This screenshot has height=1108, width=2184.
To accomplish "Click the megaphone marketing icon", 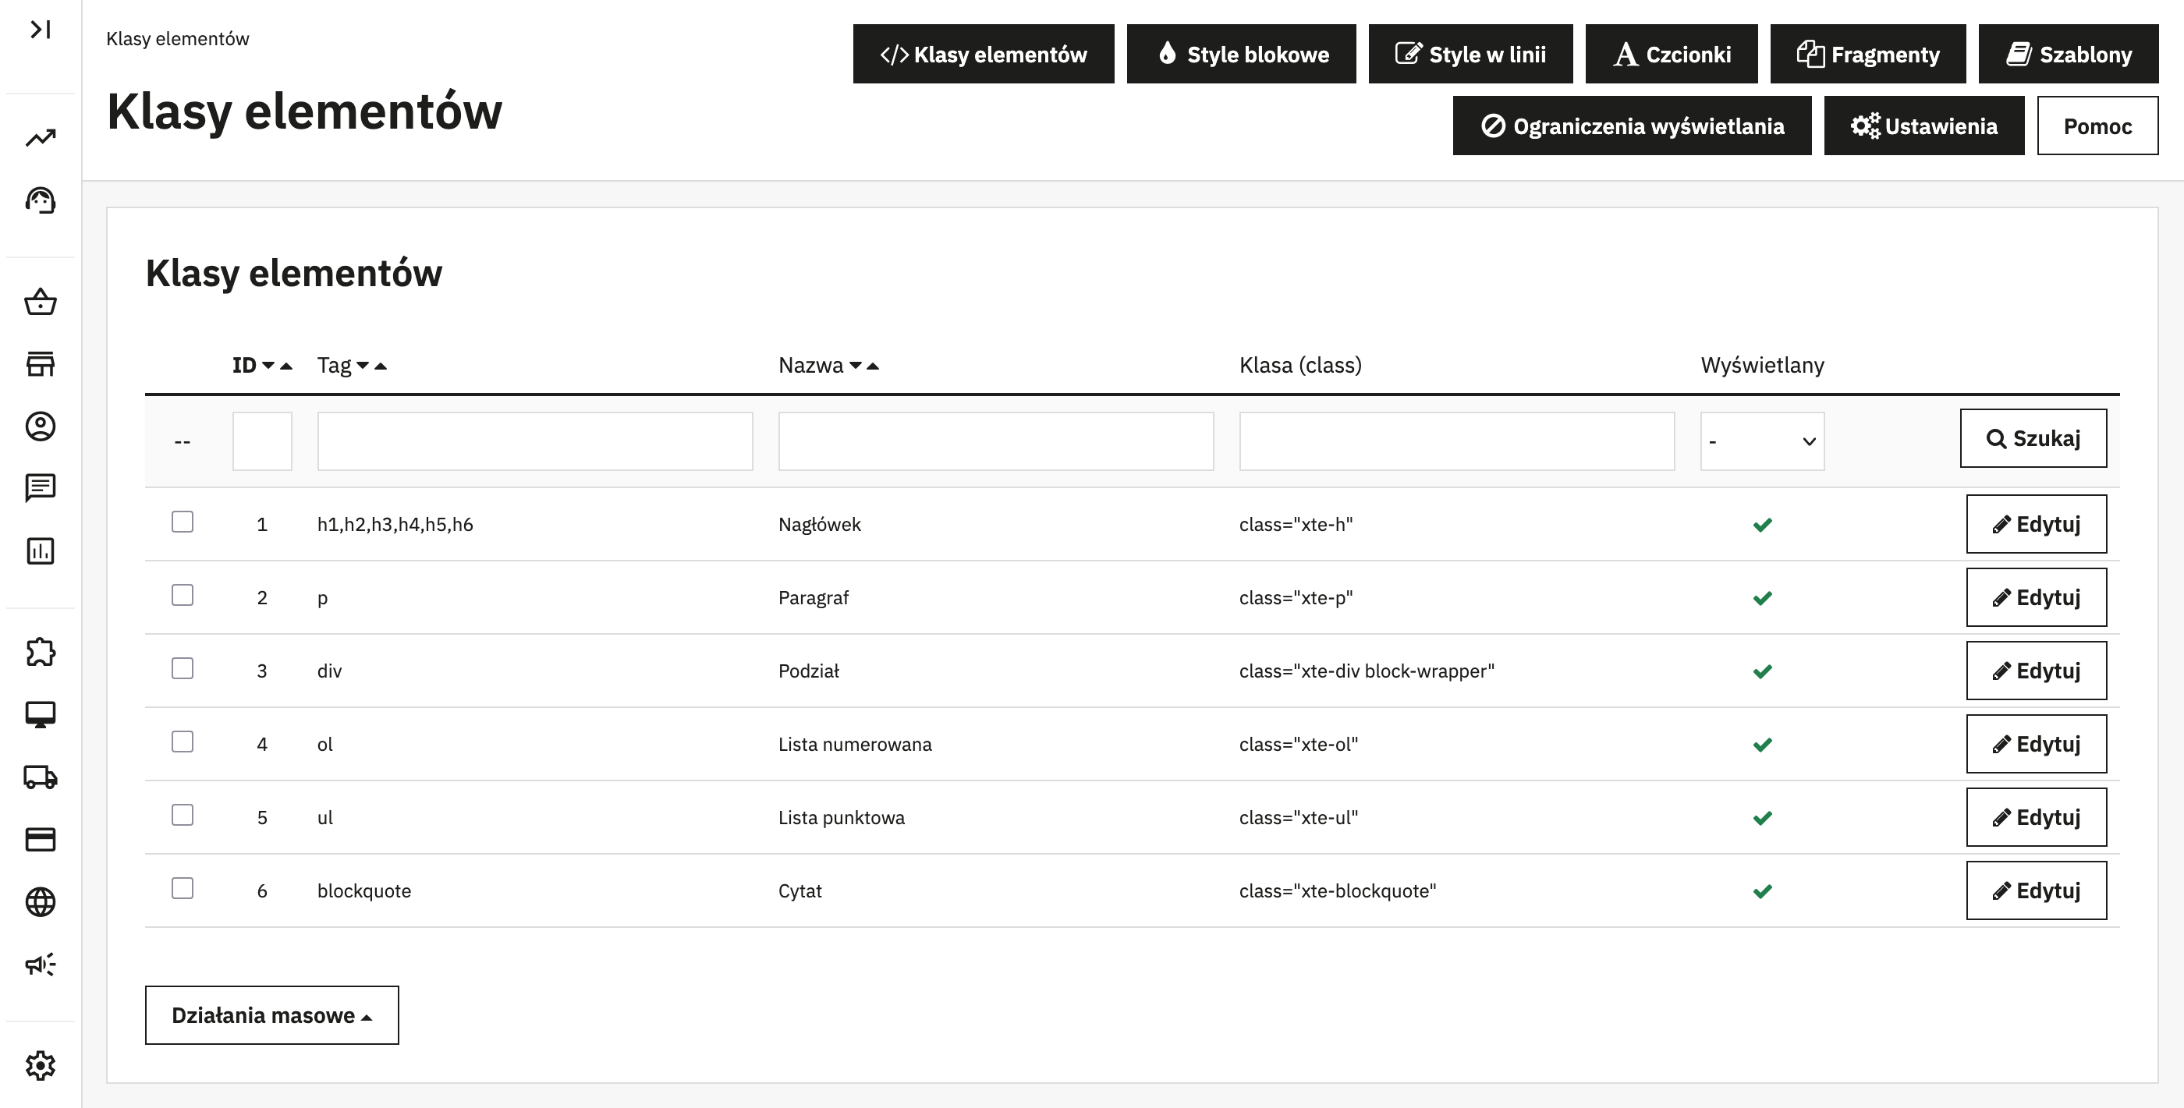I will (40, 964).
